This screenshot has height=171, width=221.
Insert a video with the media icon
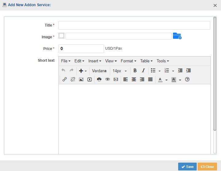point(90,79)
